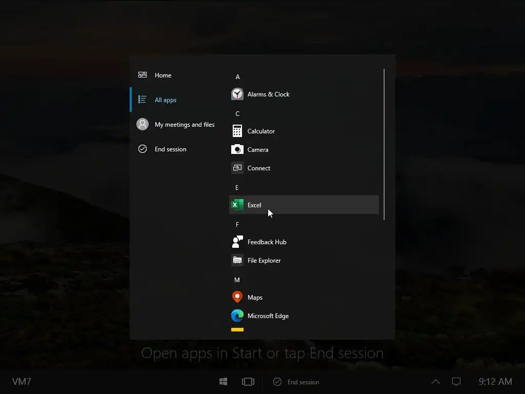Click the End session checkmark icon in menu
525x394 pixels.
click(x=143, y=149)
